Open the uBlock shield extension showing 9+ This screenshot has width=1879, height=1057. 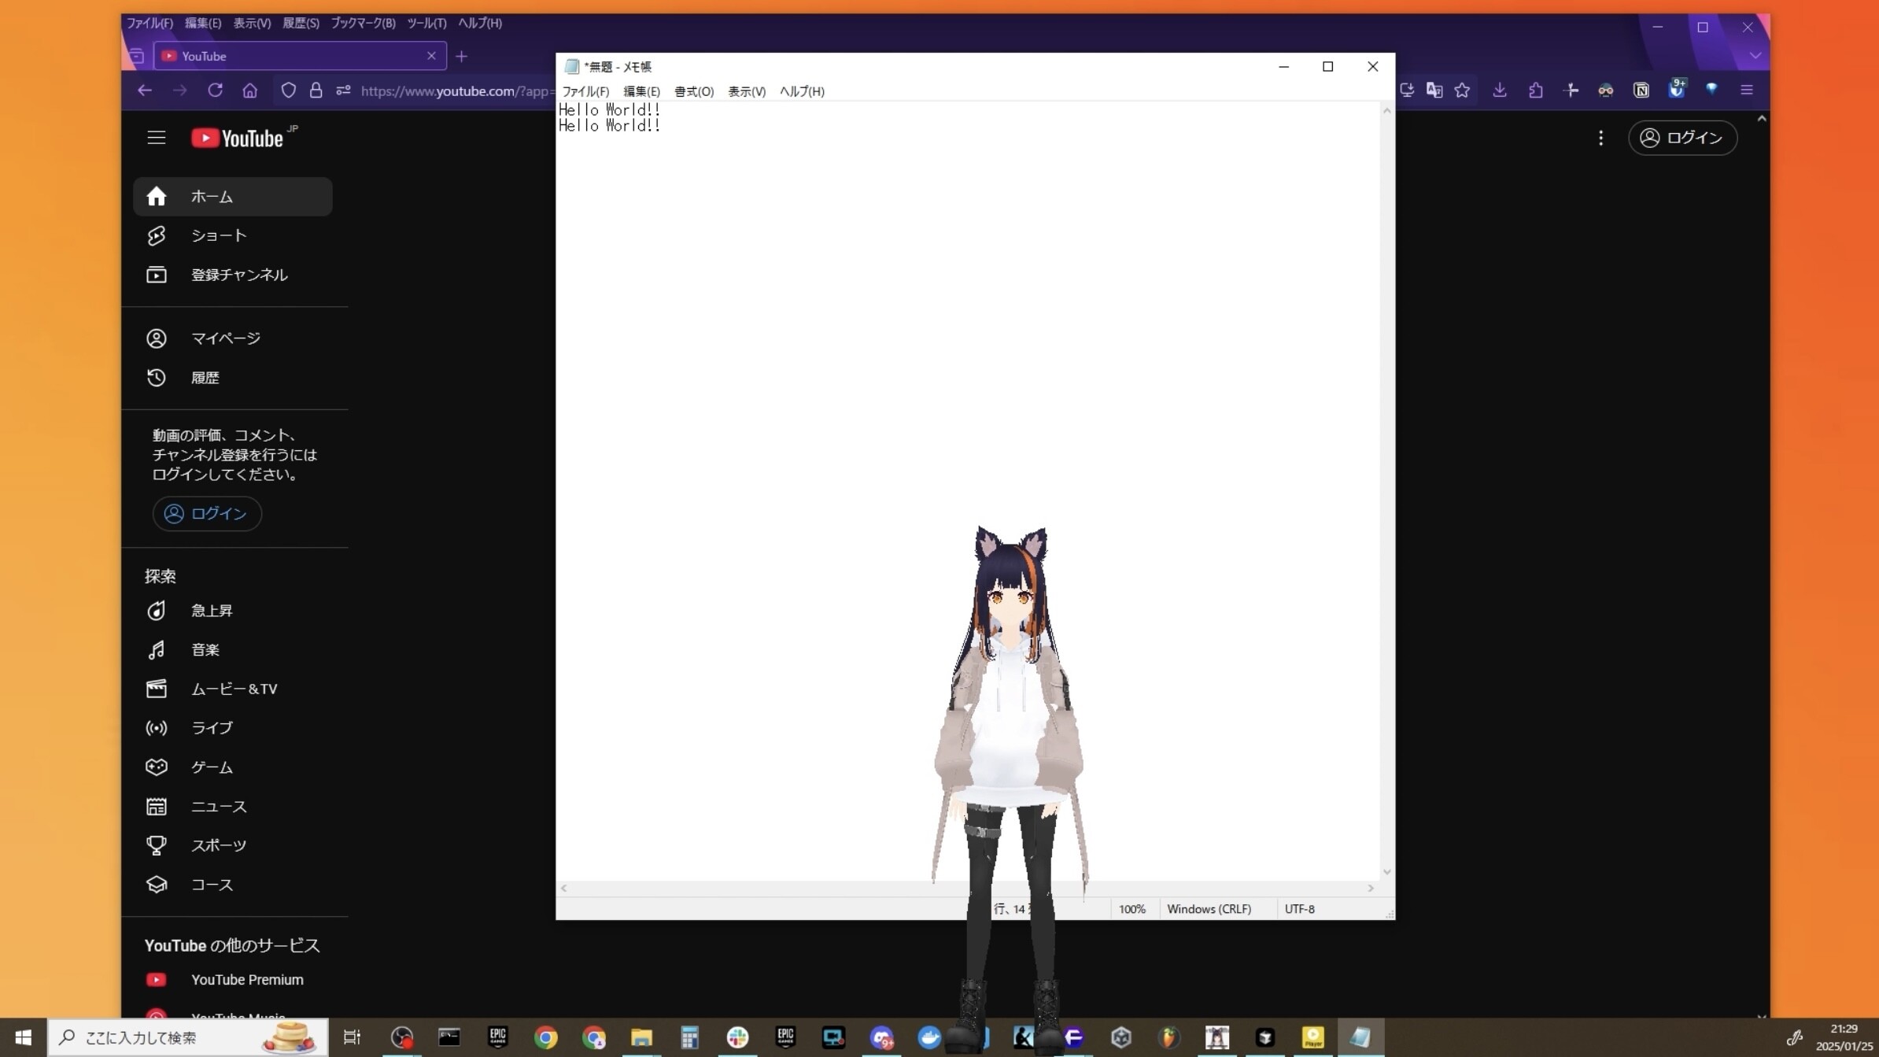click(x=1677, y=91)
